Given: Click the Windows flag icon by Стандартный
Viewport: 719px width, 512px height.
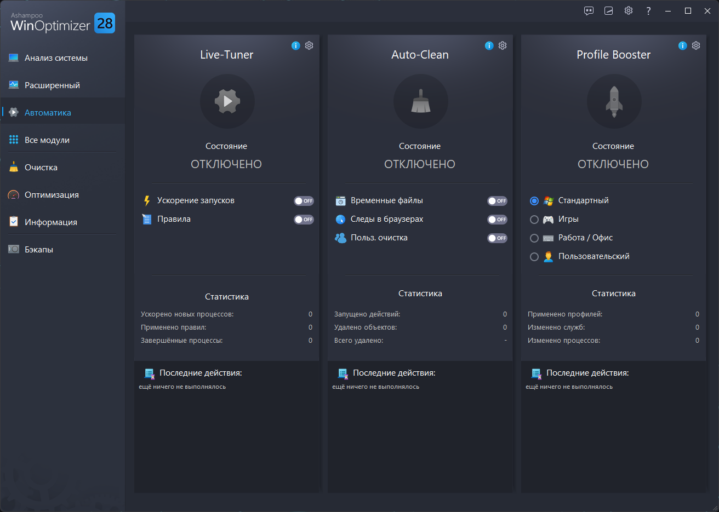Looking at the screenshot, I should pos(549,201).
